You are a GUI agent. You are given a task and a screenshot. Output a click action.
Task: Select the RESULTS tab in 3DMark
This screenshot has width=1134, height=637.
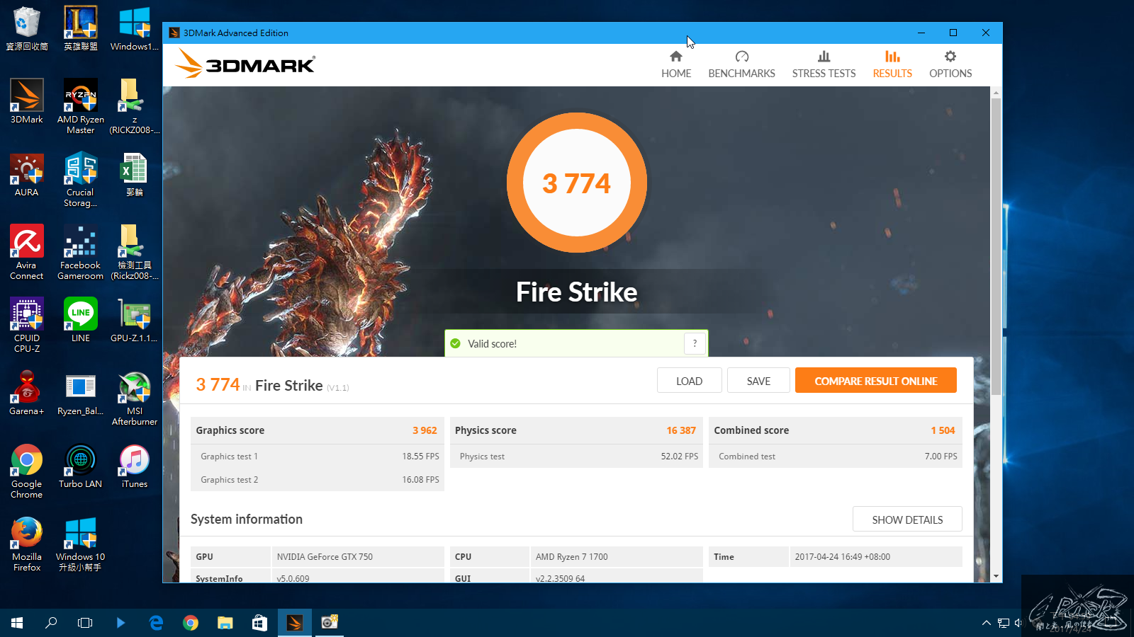tap(892, 64)
